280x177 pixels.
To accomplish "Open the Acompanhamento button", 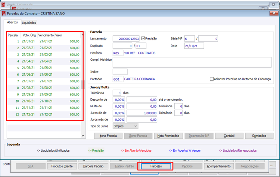I will (218, 166).
